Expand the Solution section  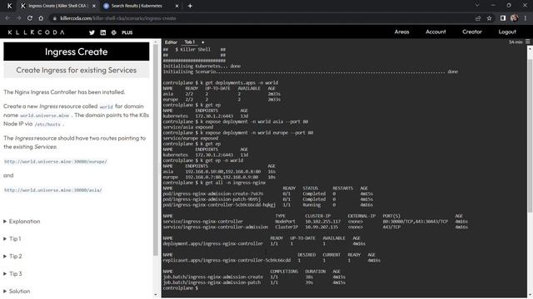17,292
